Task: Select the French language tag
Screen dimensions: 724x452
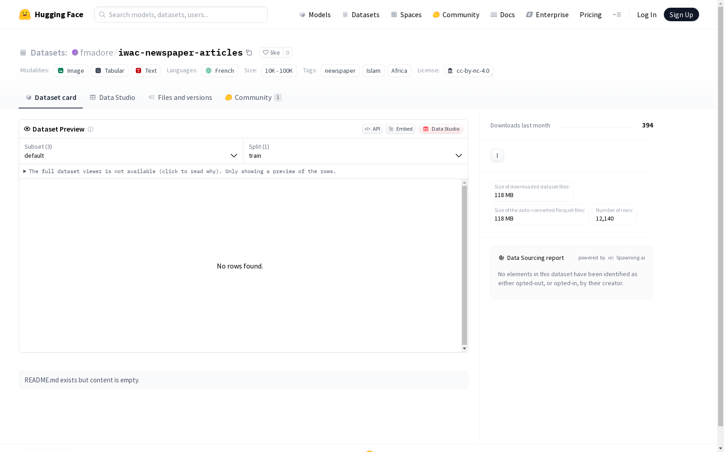Action: pyautogui.click(x=220, y=71)
